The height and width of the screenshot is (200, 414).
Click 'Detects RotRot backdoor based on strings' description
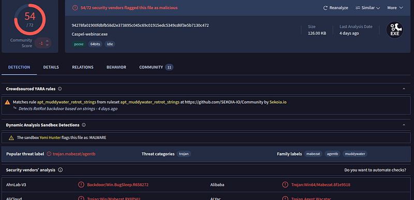(x=57, y=109)
